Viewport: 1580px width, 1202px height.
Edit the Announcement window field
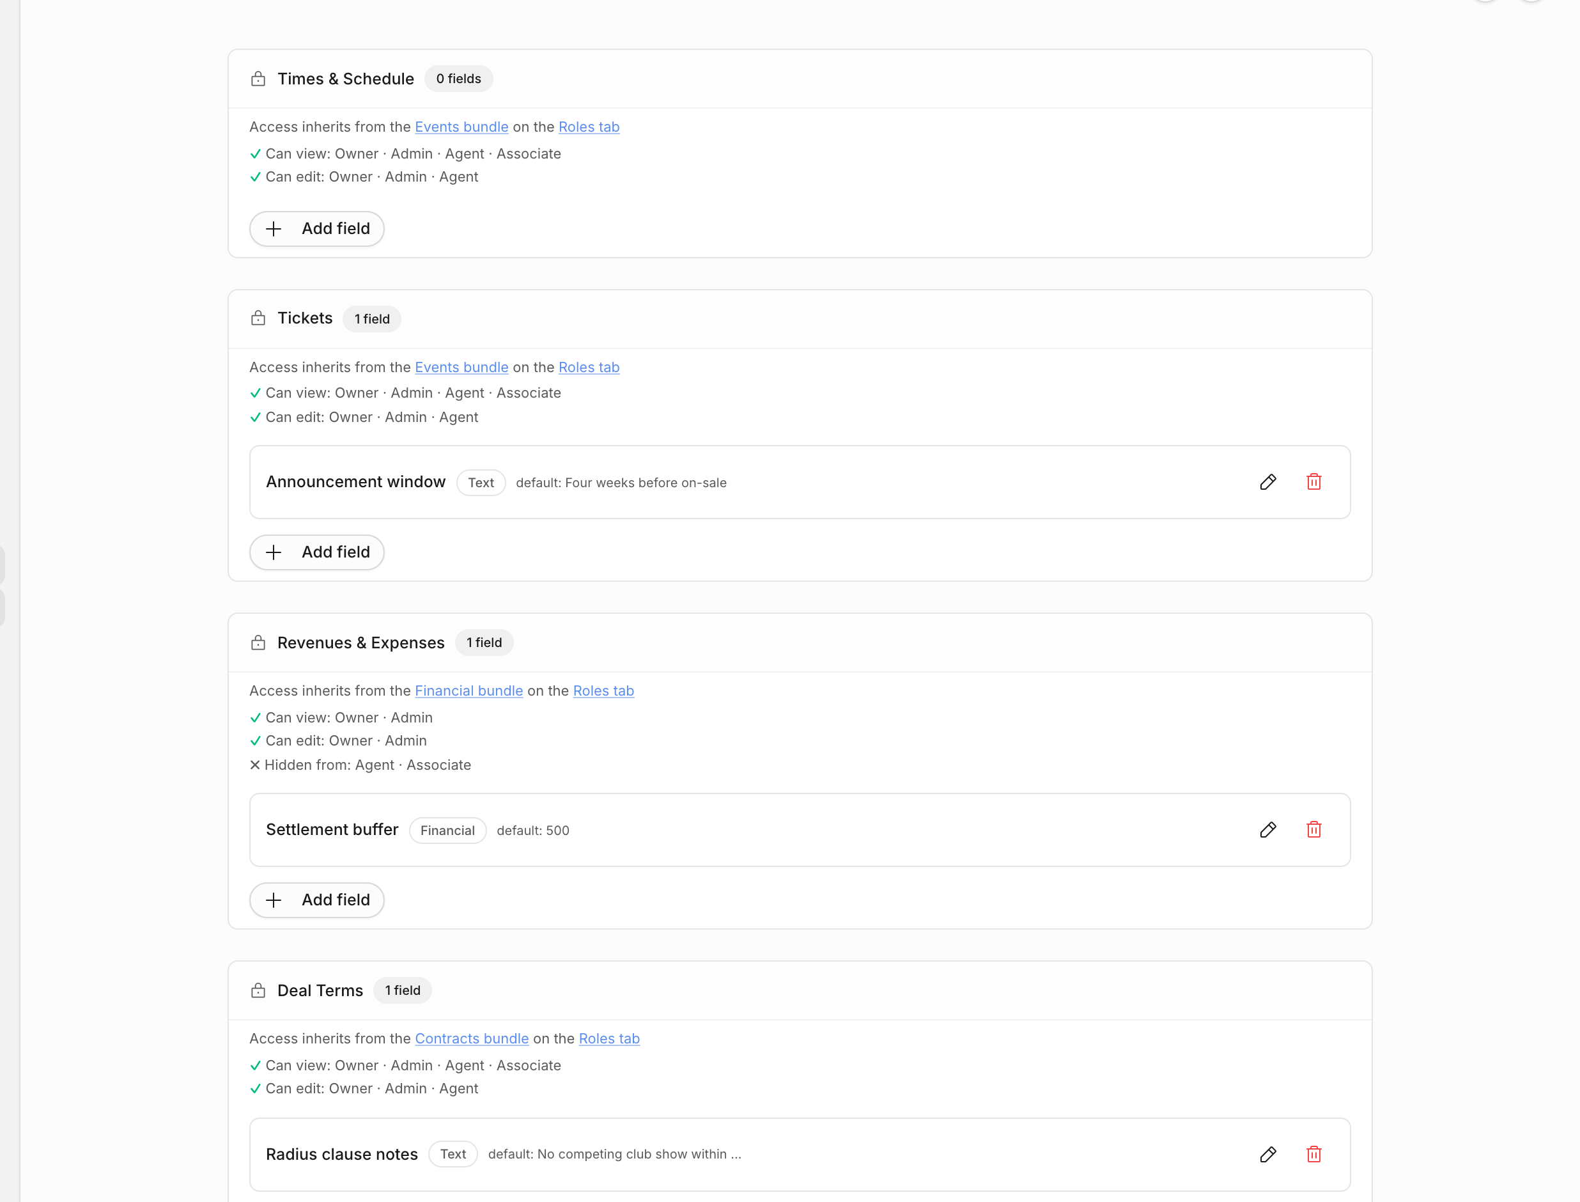(x=1267, y=482)
